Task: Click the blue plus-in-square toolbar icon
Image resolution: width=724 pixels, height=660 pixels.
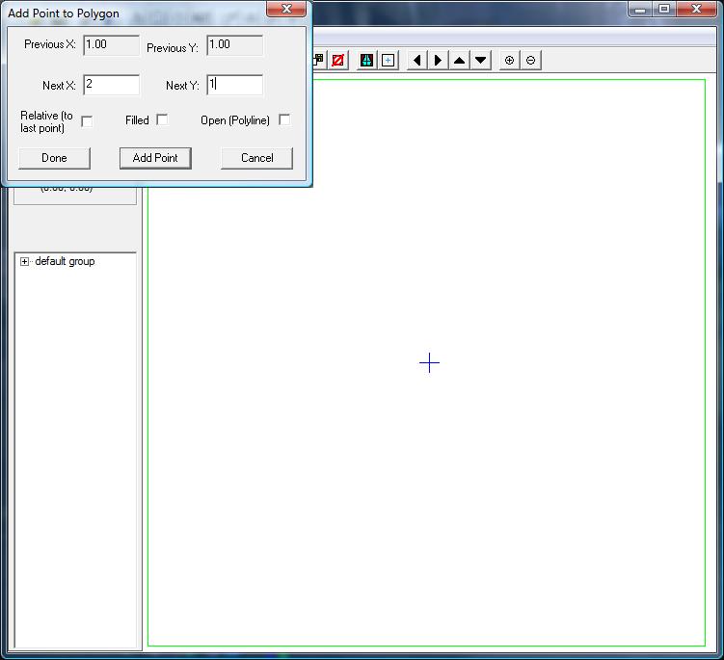Action: 388,60
